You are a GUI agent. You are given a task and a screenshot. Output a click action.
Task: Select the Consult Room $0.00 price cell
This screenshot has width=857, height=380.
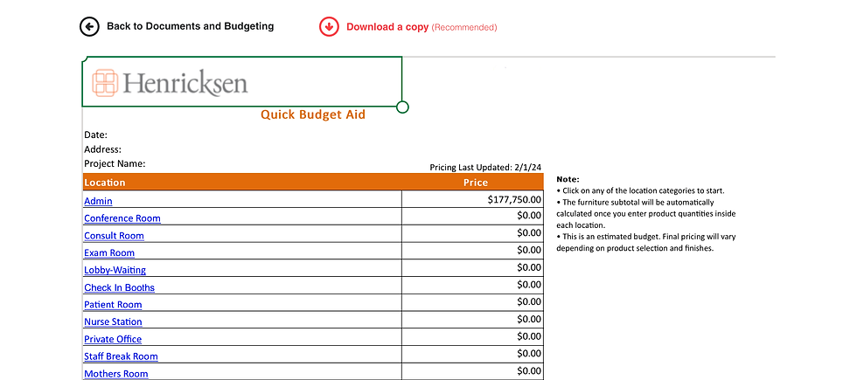click(473, 234)
